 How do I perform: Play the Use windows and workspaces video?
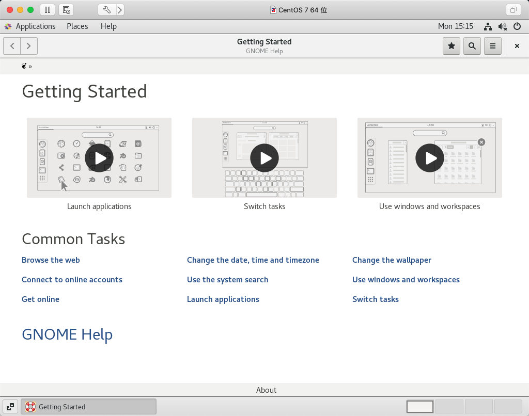[429, 158]
